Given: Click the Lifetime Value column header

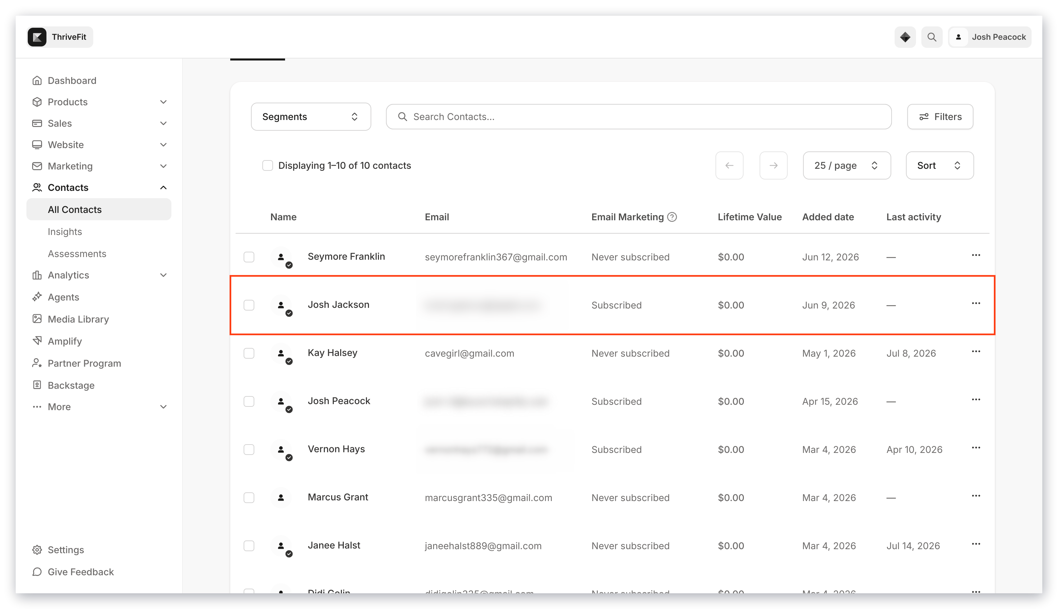Looking at the screenshot, I should pos(749,217).
